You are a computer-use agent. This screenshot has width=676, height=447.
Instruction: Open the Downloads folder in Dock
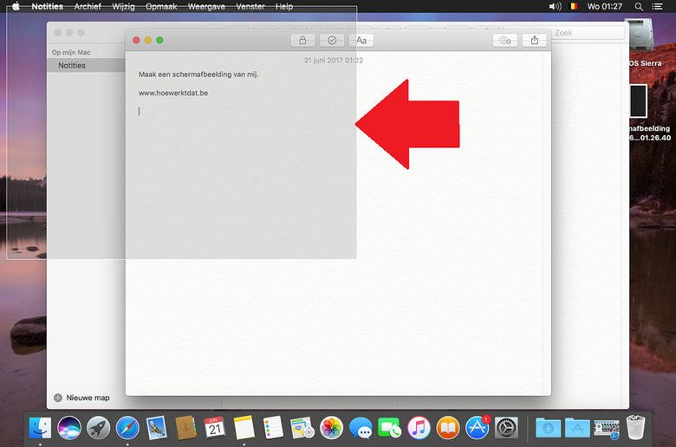[548, 428]
